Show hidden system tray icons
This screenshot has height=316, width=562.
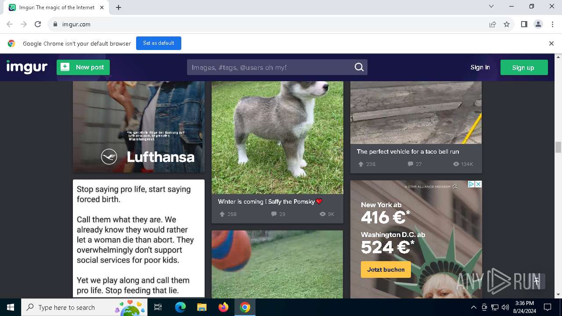point(473,307)
